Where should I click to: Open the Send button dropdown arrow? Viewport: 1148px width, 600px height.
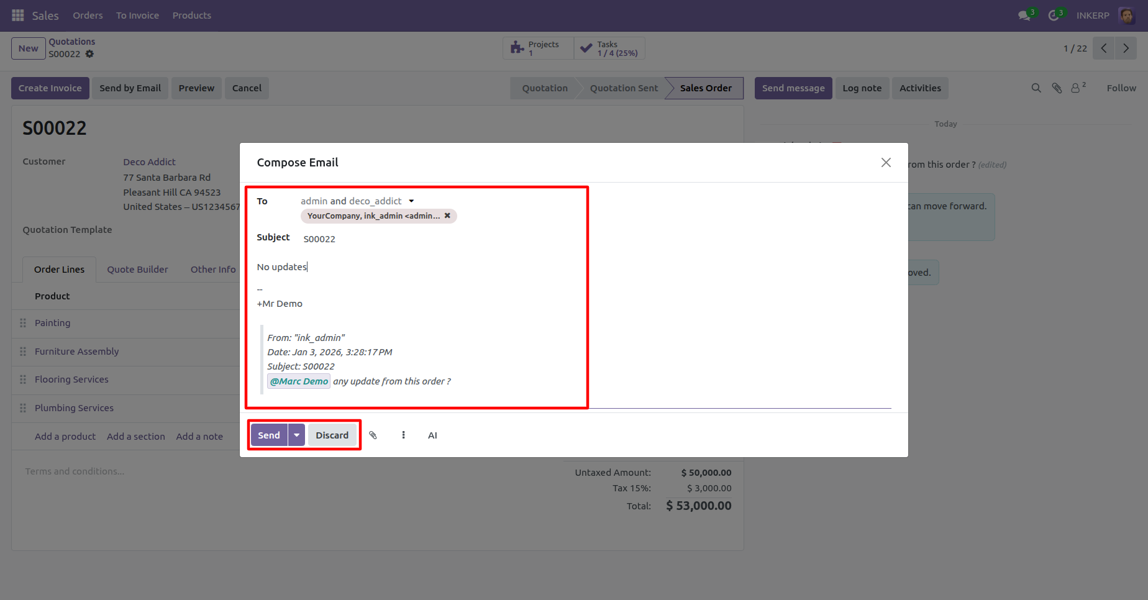coord(297,435)
